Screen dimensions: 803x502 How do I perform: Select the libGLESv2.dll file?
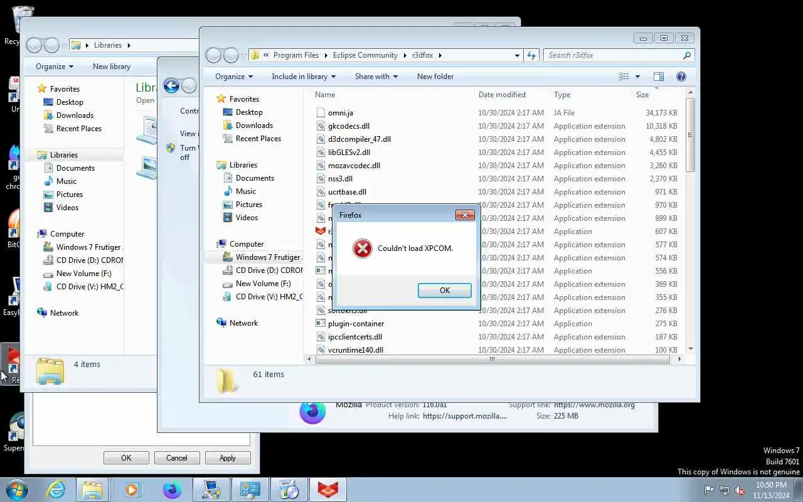[349, 152]
